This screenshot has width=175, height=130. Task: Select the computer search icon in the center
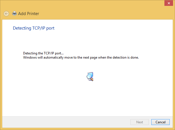coord(90,76)
